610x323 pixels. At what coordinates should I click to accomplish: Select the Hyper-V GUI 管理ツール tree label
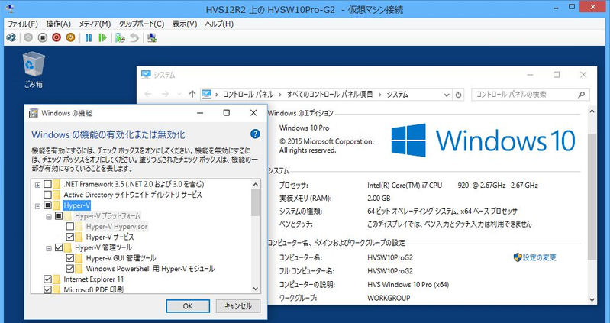tap(121, 258)
